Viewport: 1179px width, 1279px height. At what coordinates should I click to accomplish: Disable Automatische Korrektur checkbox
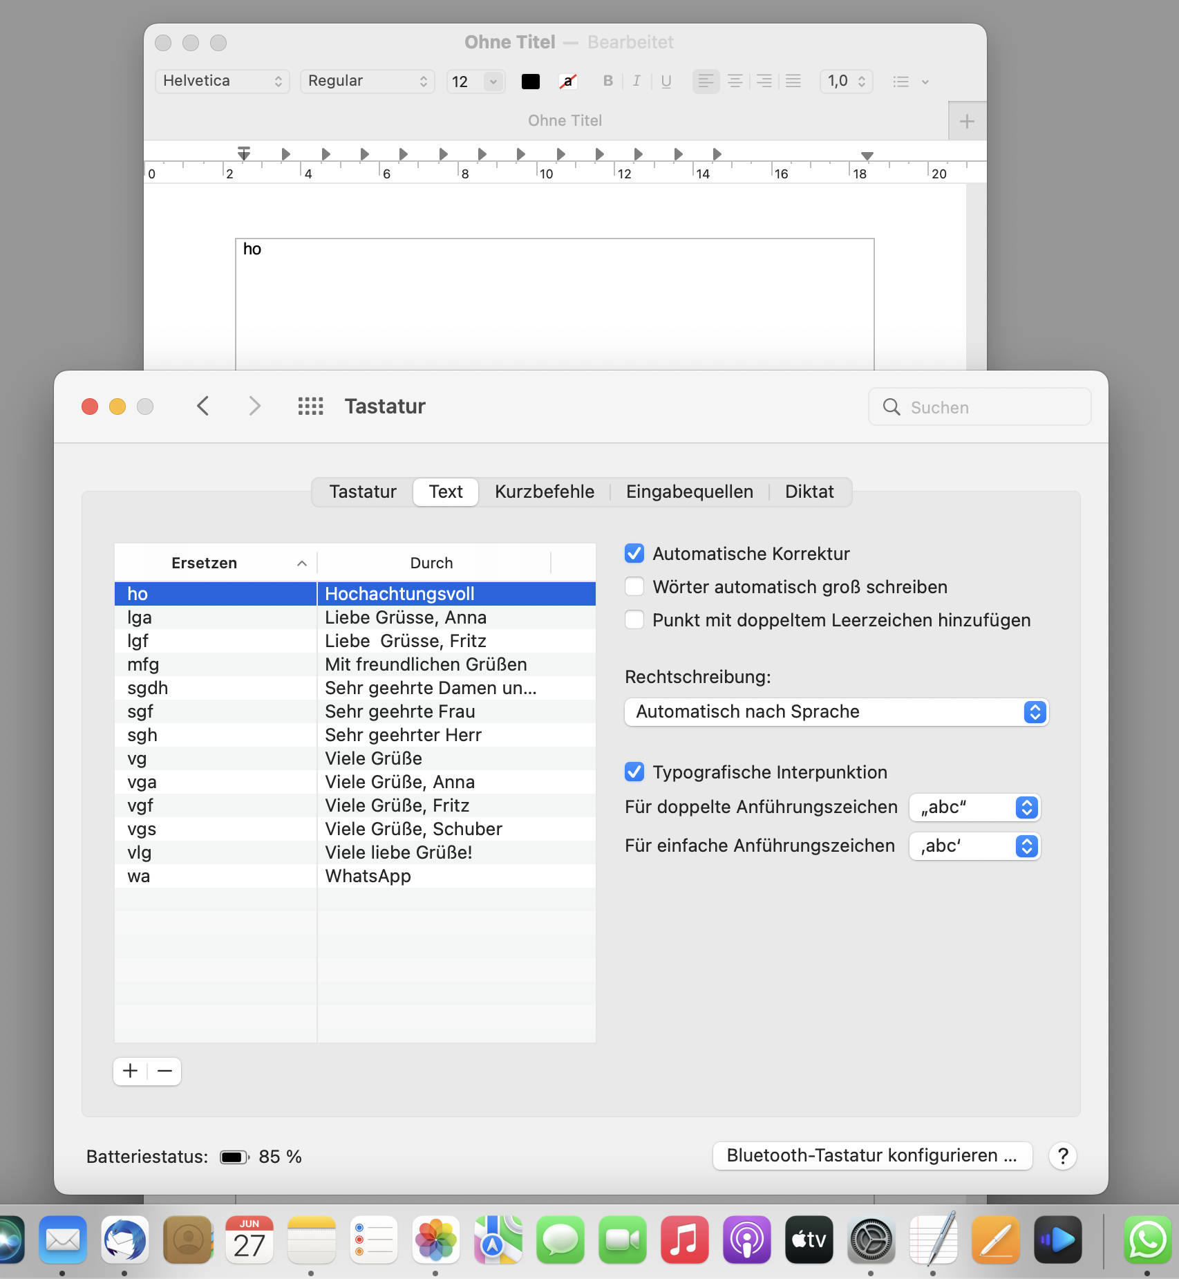(x=634, y=553)
